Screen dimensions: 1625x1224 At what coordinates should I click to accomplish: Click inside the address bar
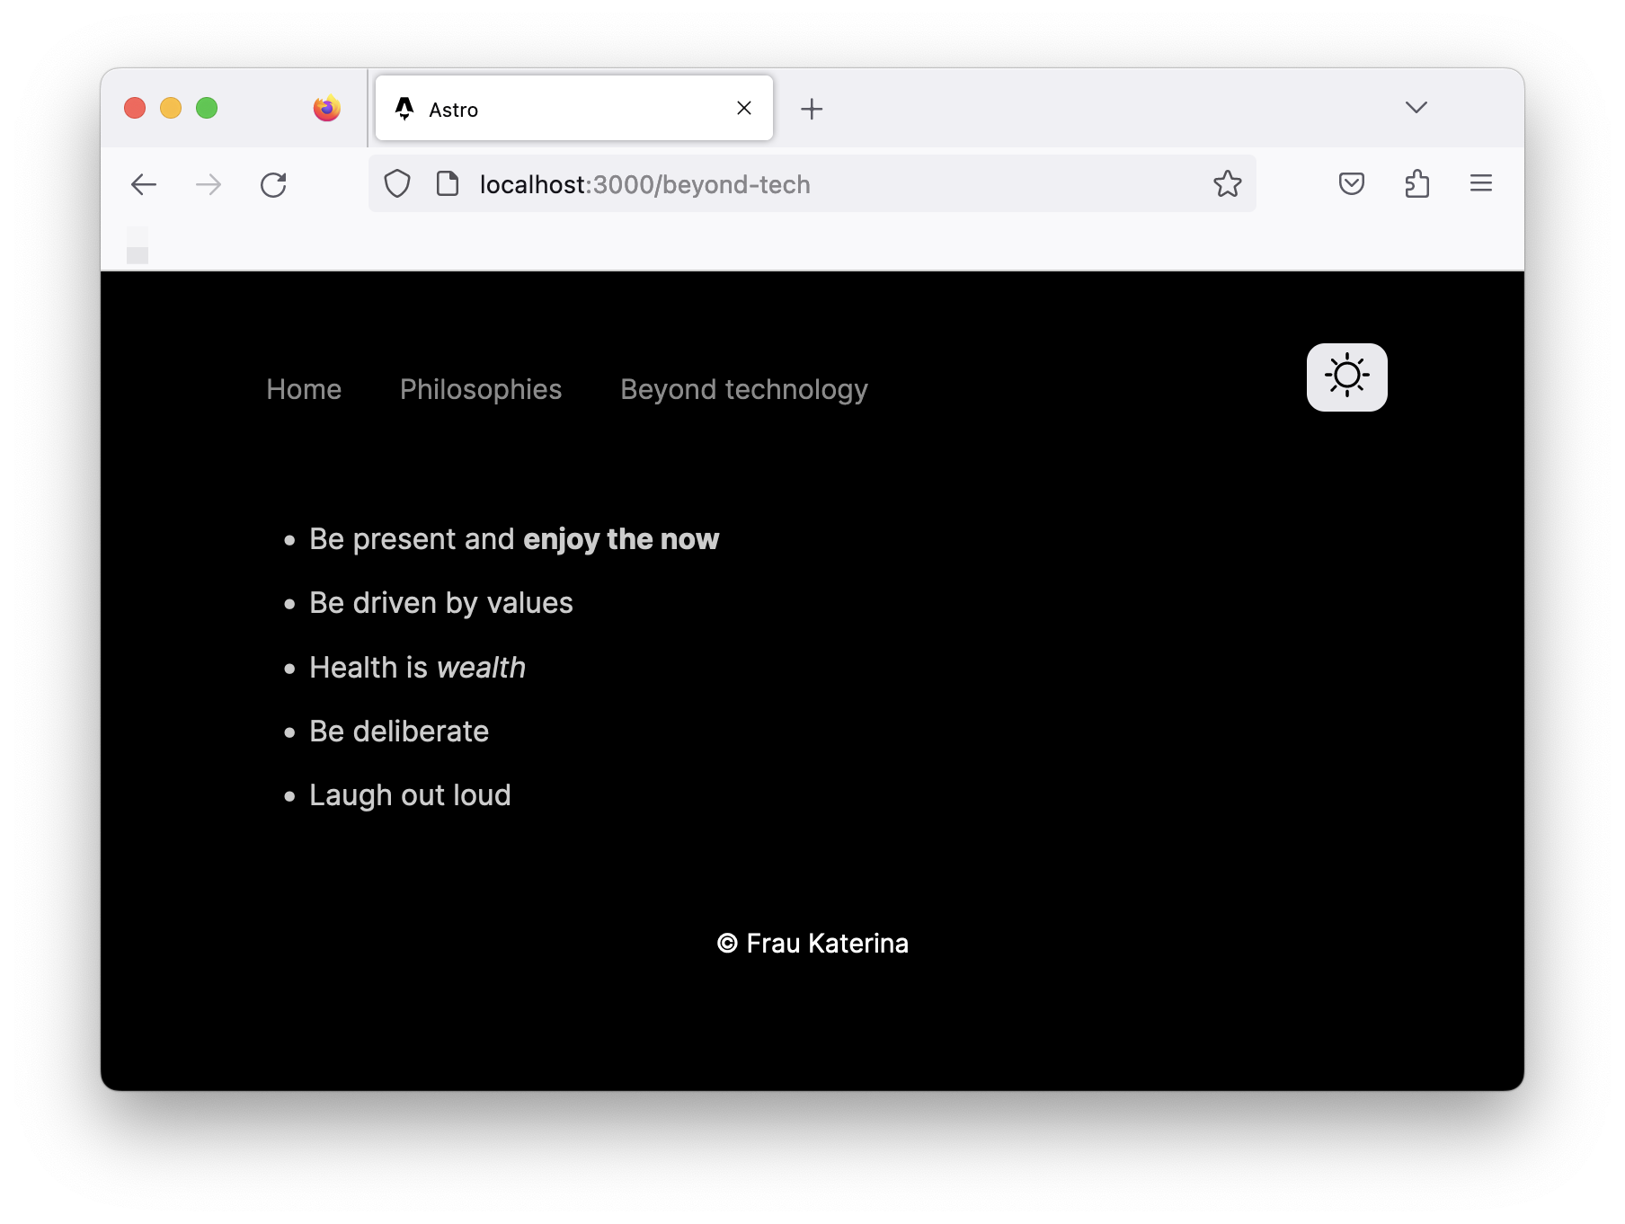point(809,183)
